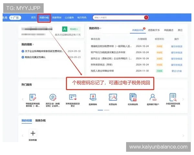
Task: Click the 财产和行为税税源采集及合并申报 item name
Action: click(x=108, y=52)
